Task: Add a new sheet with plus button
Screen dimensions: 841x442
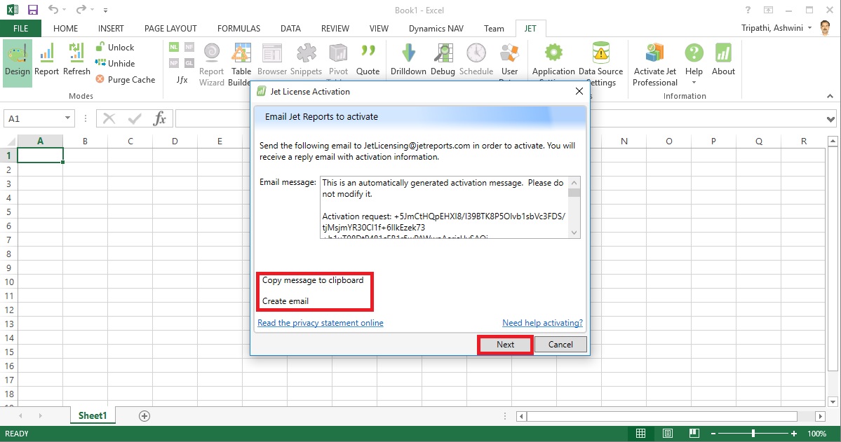Action: tap(144, 416)
